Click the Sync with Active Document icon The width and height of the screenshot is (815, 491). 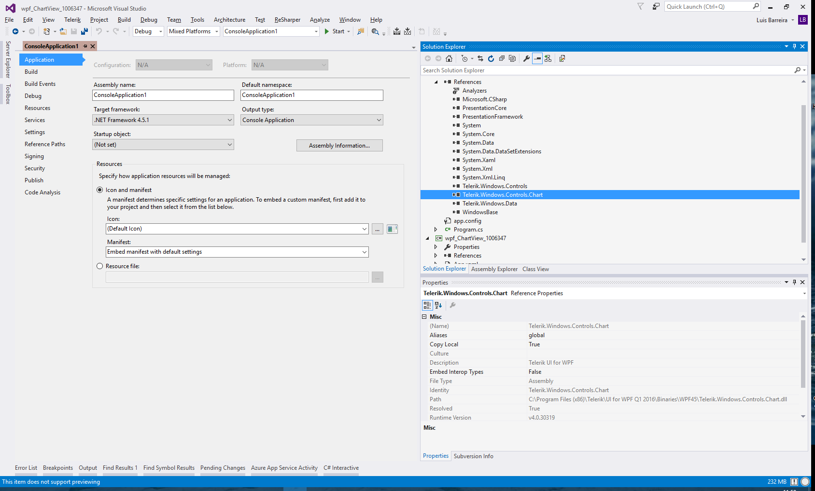(x=480, y=58)
